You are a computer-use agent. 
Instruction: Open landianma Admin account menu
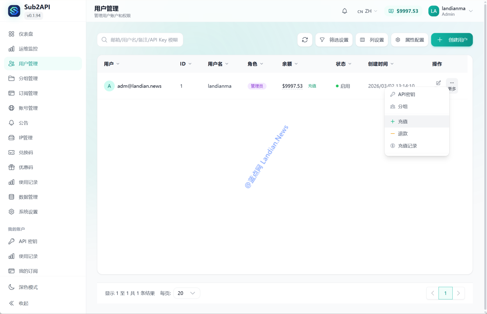coord(450,11)
